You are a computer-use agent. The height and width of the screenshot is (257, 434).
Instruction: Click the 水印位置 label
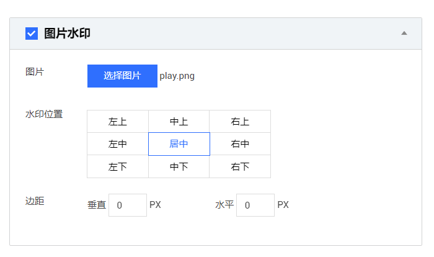pyautogui.click(x=44, y=114)
